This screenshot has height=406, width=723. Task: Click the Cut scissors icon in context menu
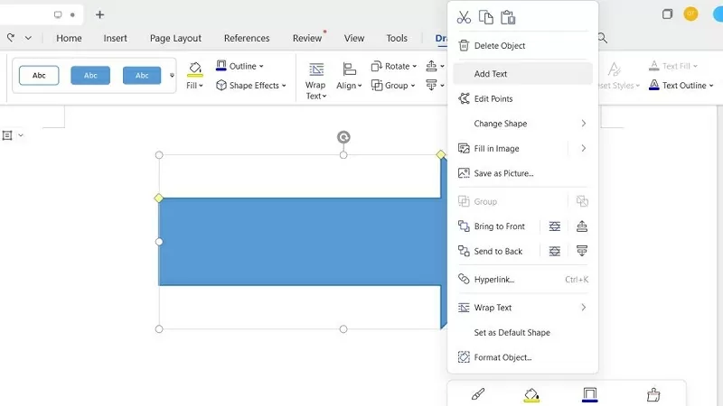click(x=464, y=18)
